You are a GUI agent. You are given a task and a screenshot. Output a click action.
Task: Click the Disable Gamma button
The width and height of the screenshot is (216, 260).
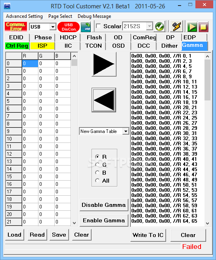104,205
